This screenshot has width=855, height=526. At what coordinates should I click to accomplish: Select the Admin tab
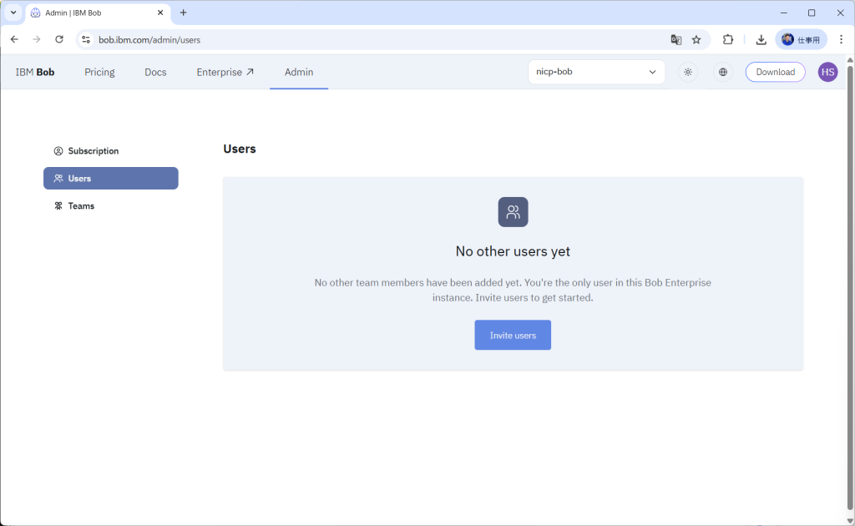click(299, 72)
